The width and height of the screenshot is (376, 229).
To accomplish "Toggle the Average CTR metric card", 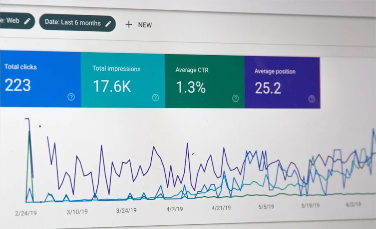I will 205,81.
